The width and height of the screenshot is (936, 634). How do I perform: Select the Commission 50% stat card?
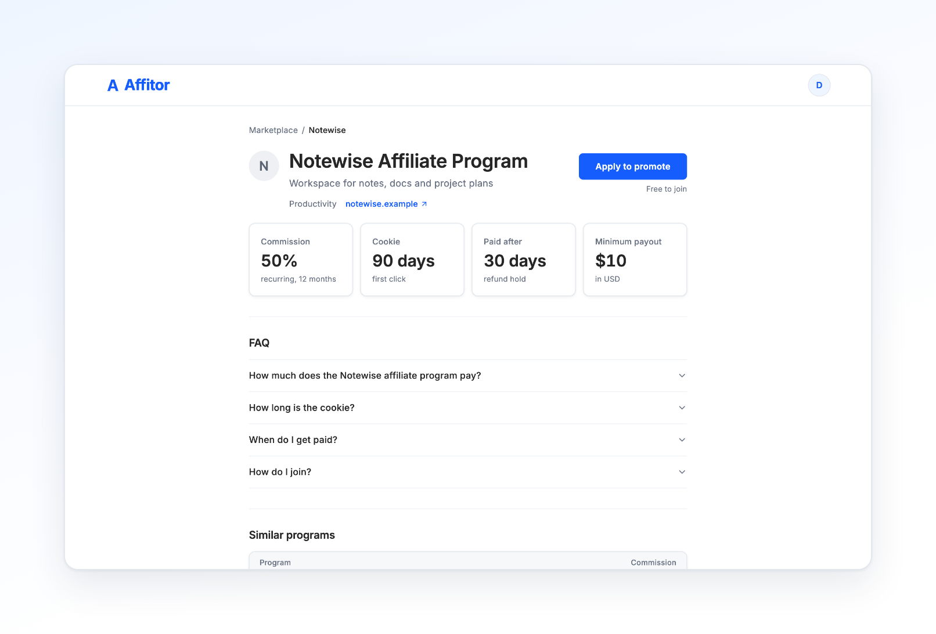(301, 260)
